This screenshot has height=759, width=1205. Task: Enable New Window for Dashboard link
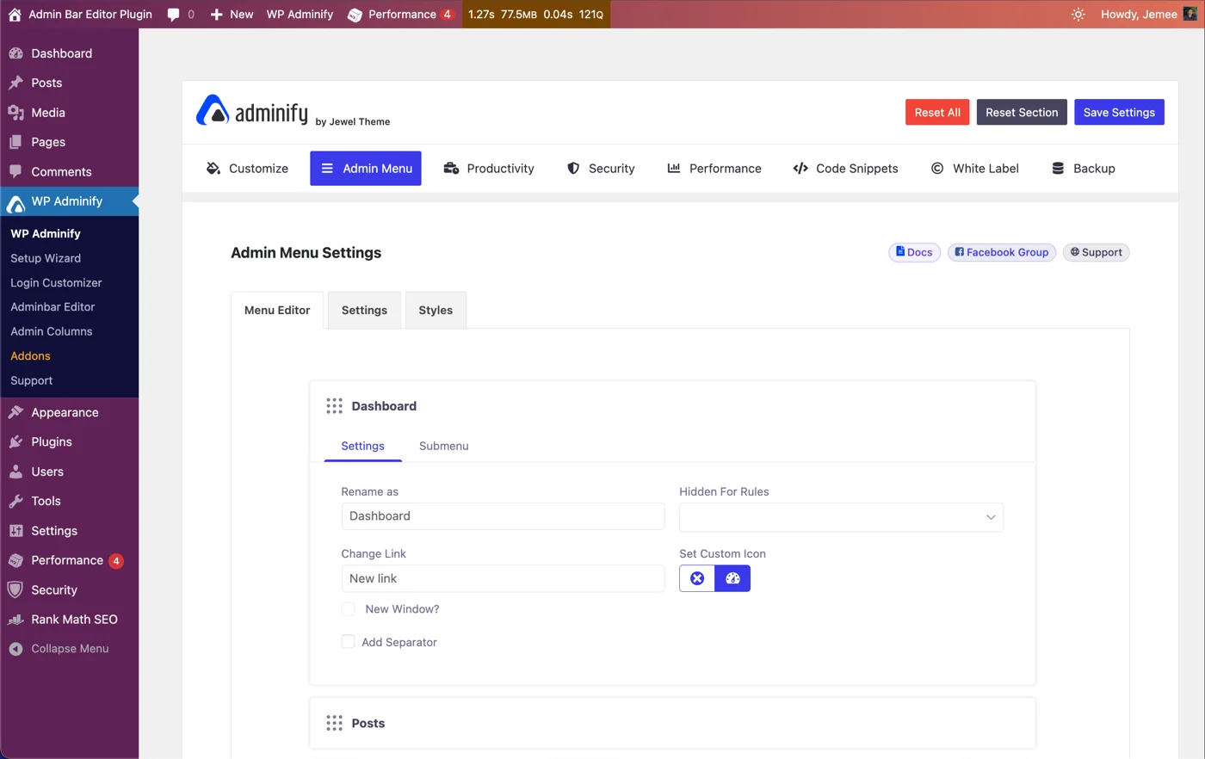coord(348,608)
